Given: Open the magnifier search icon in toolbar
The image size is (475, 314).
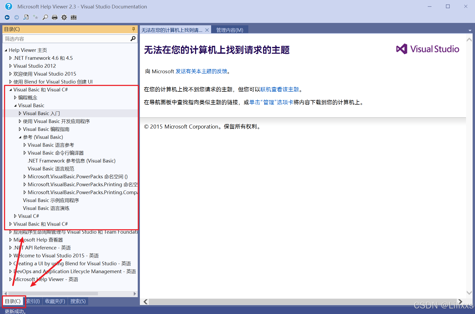Looking at the screenshot, I should [x=45, y=17].
